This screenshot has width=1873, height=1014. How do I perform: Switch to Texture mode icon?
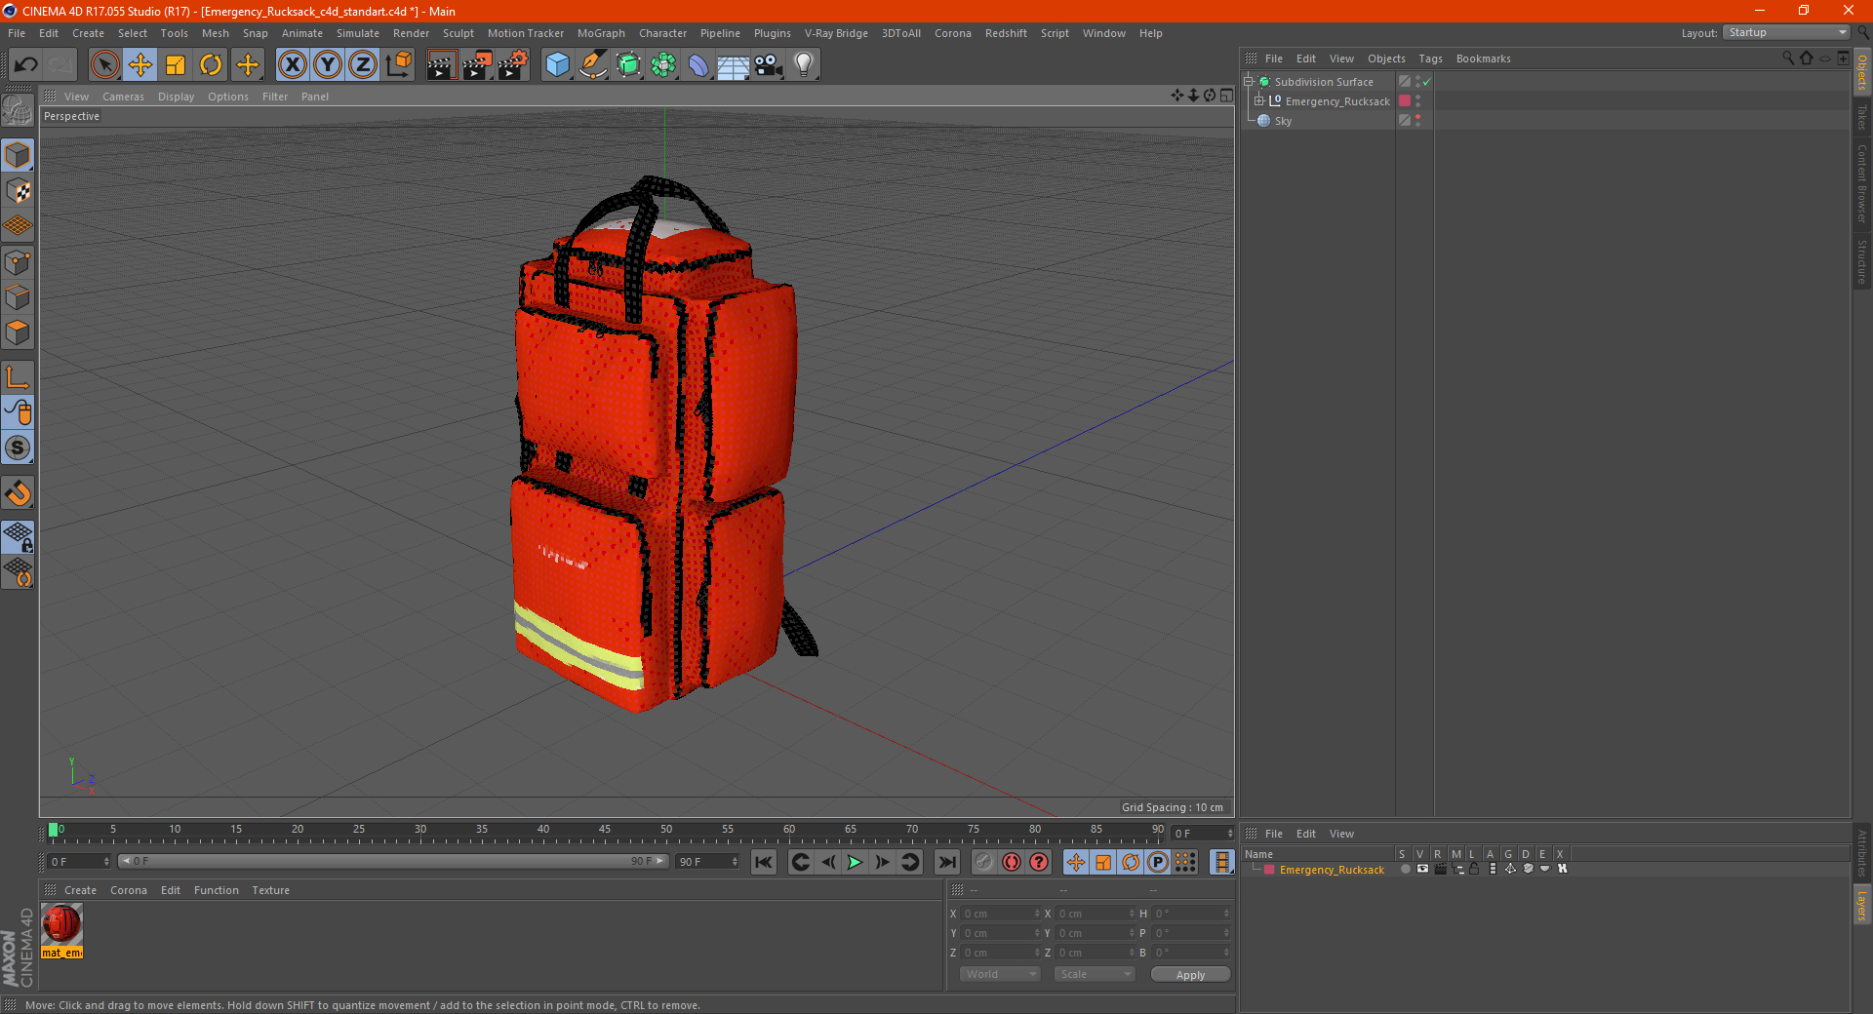[x=18, y=191]
